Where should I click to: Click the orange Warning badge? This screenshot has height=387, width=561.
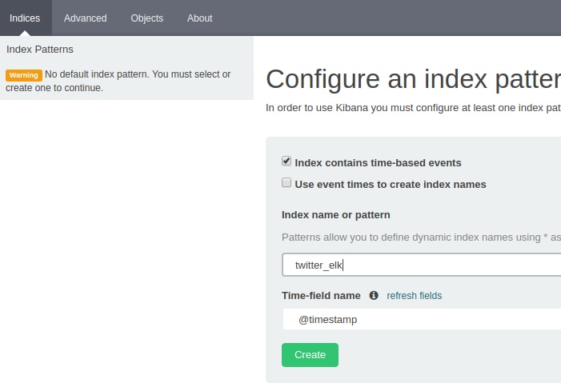pos(23,75)
